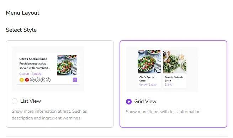The image size is (233, 138).
Task: Click the Crunchy Spinach Salad grid photo
Action: click(175, 62)
